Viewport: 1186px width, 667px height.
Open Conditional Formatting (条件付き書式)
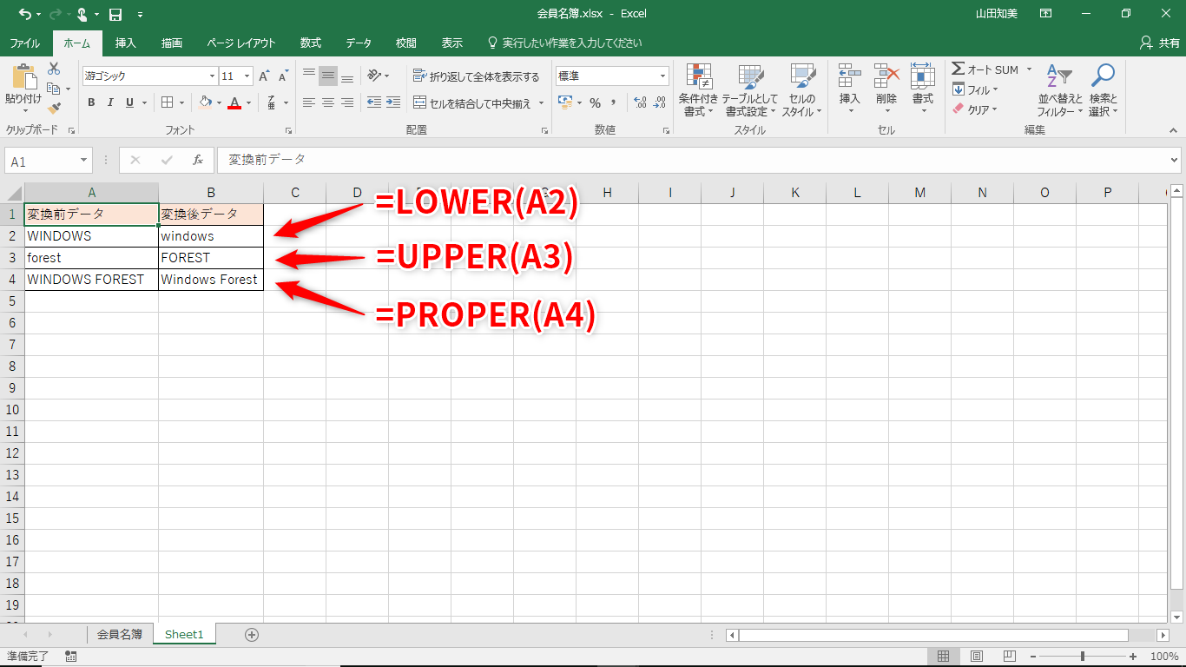point(698,90)
